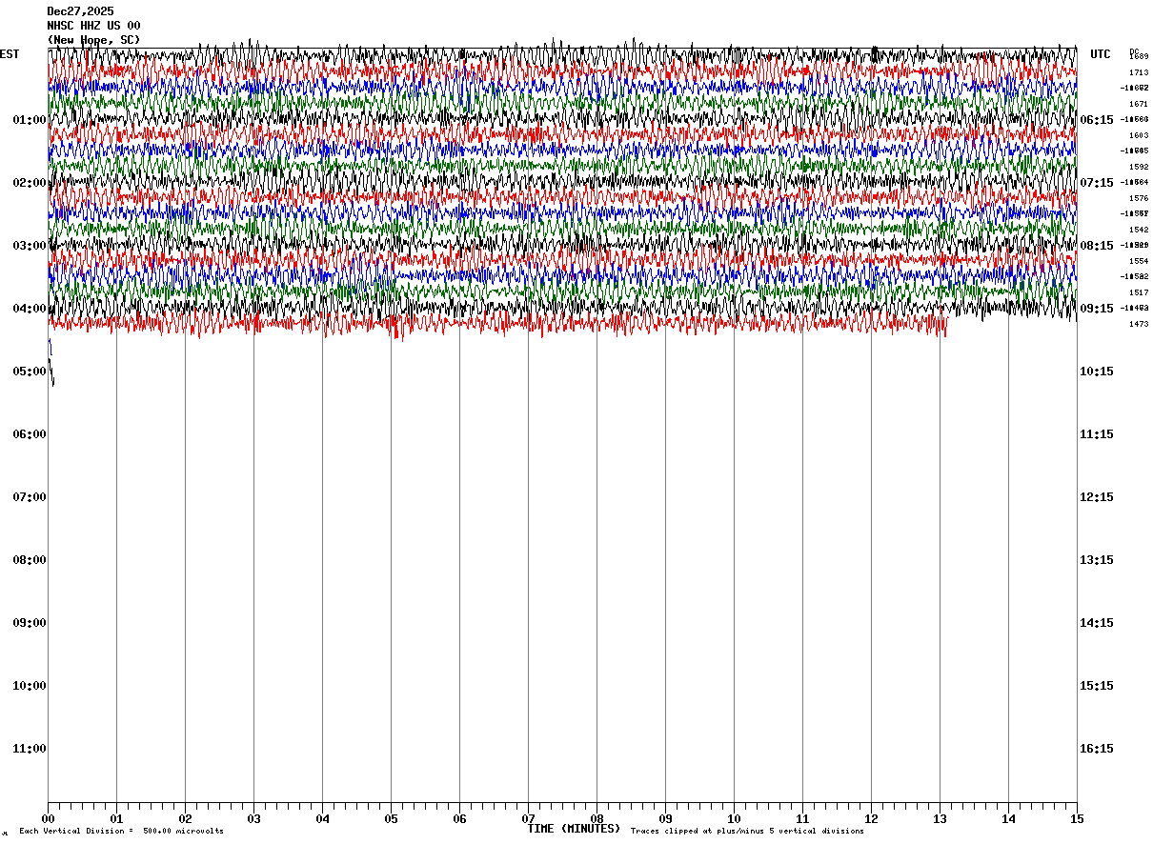Screen dimensions: 1153x844
Task: Click the 14:15 UTC time label
Action: pos(1097,623)
